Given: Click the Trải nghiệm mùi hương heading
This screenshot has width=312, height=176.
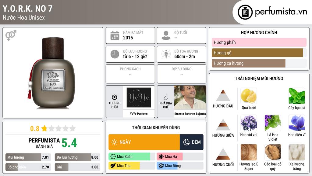Looking at the screenshot, I should pyautogui.click(x=259, y=79).
